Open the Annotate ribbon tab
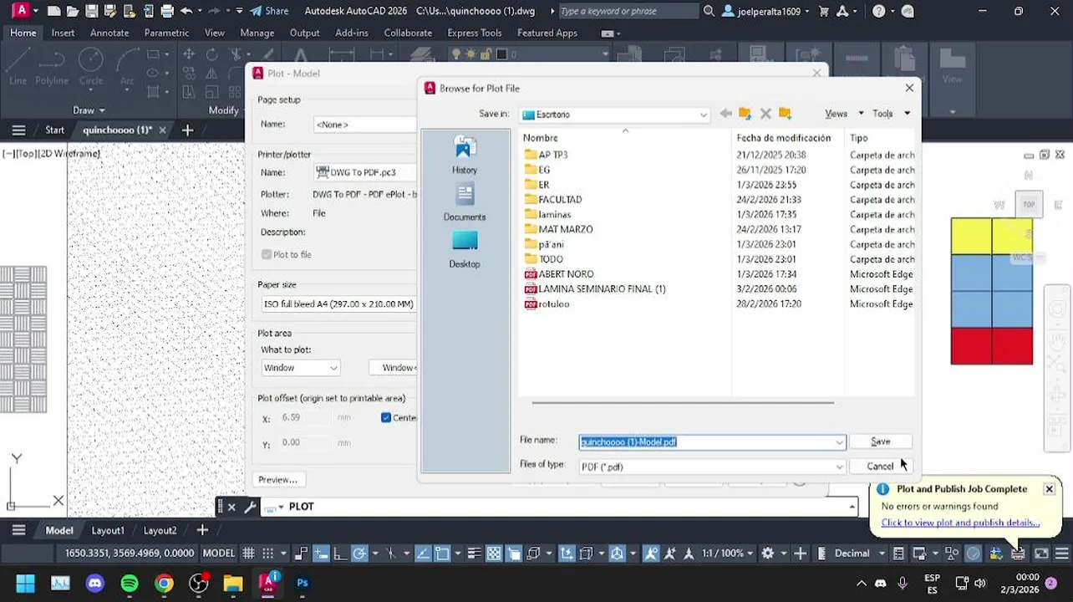This screenshot has height=602, width=1073. point(109,33)
